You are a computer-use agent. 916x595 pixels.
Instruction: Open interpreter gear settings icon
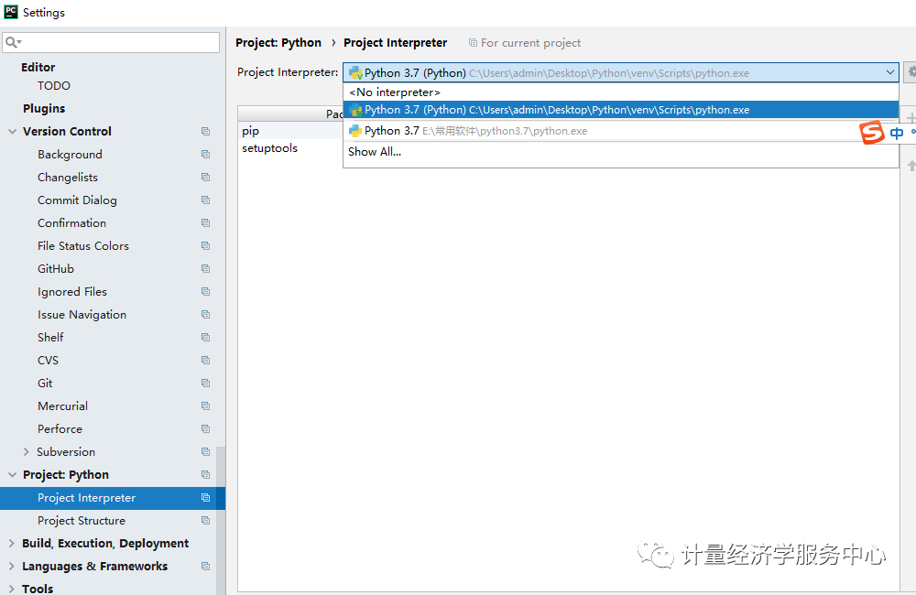point(911,72)
